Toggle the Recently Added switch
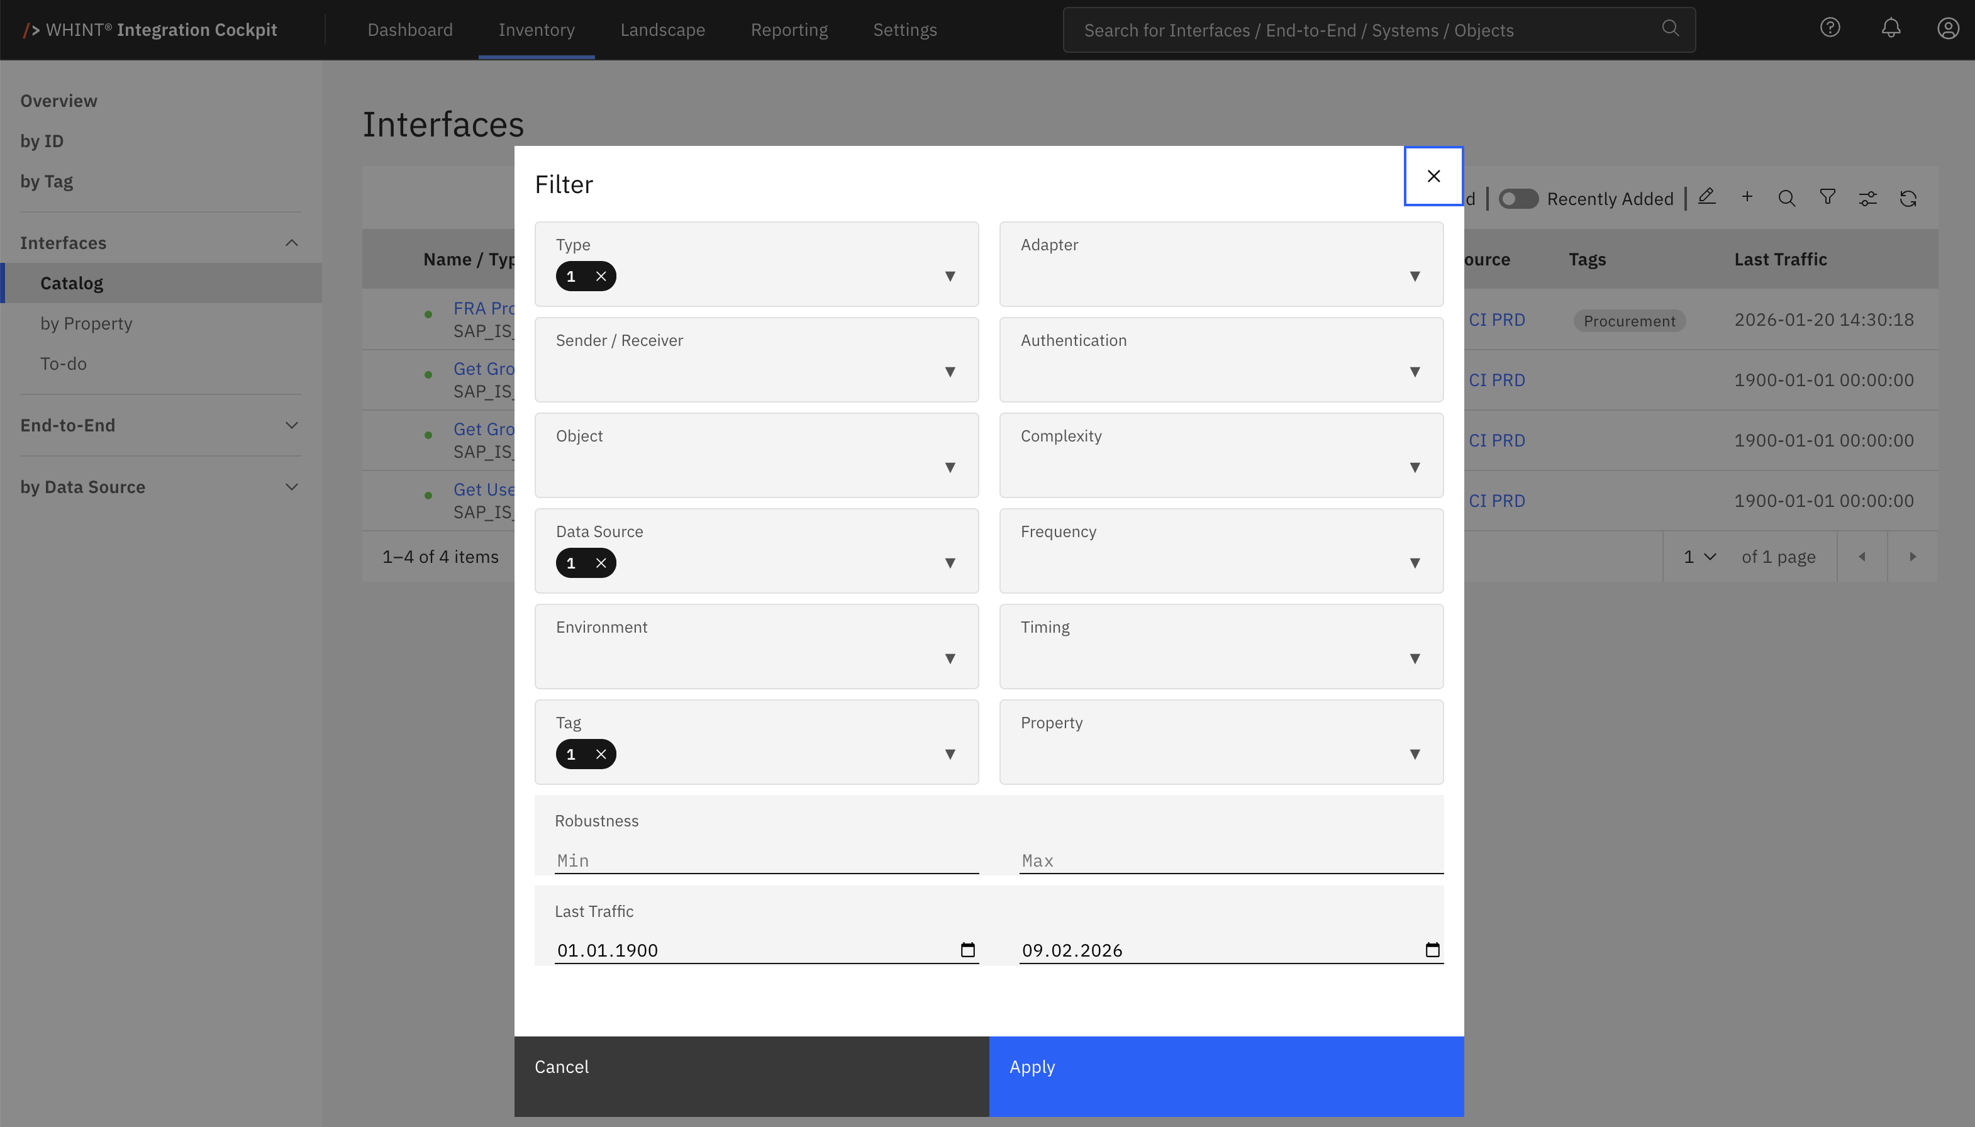 pos(1518,199)
